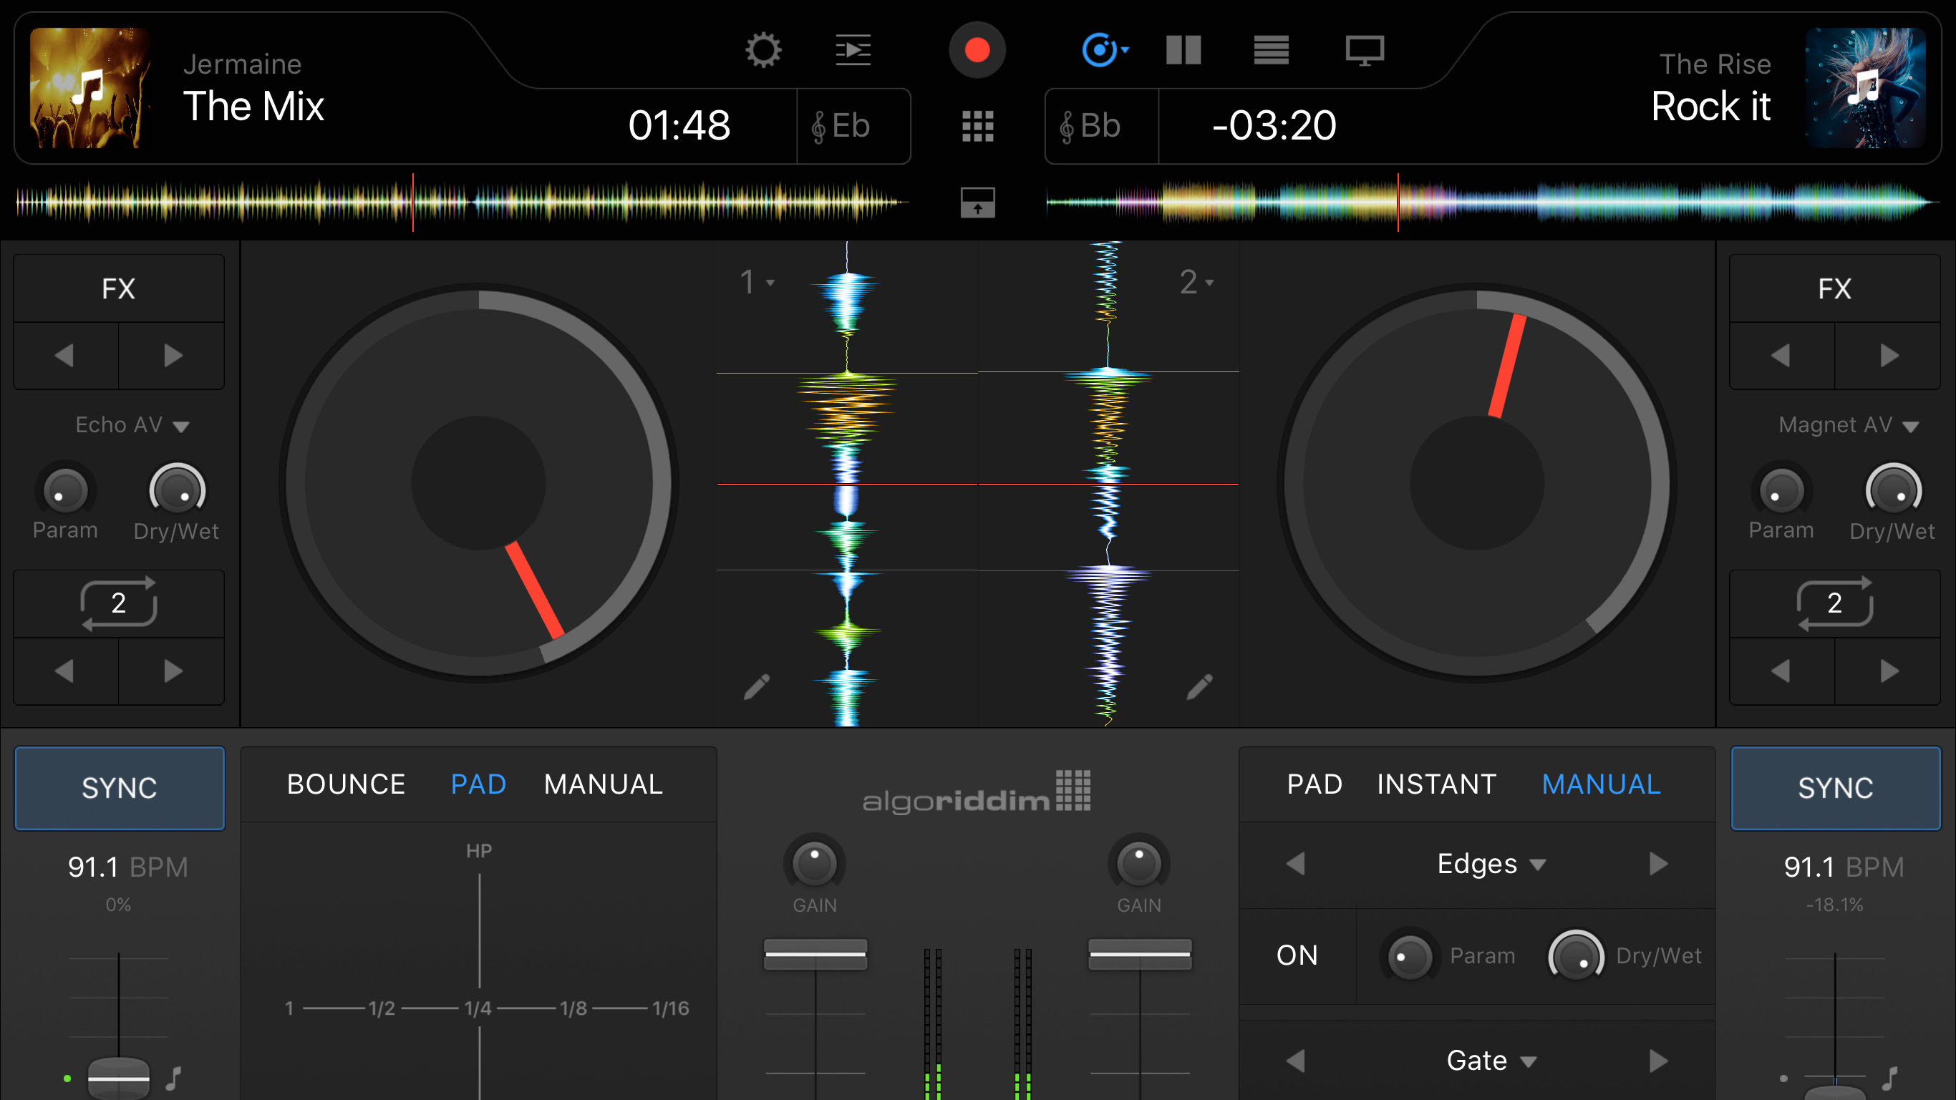The height and width of the screenshot is (1100, 1956).
Task: Click the left deck loop icon showing 2
Action: [x=118, y=603]
